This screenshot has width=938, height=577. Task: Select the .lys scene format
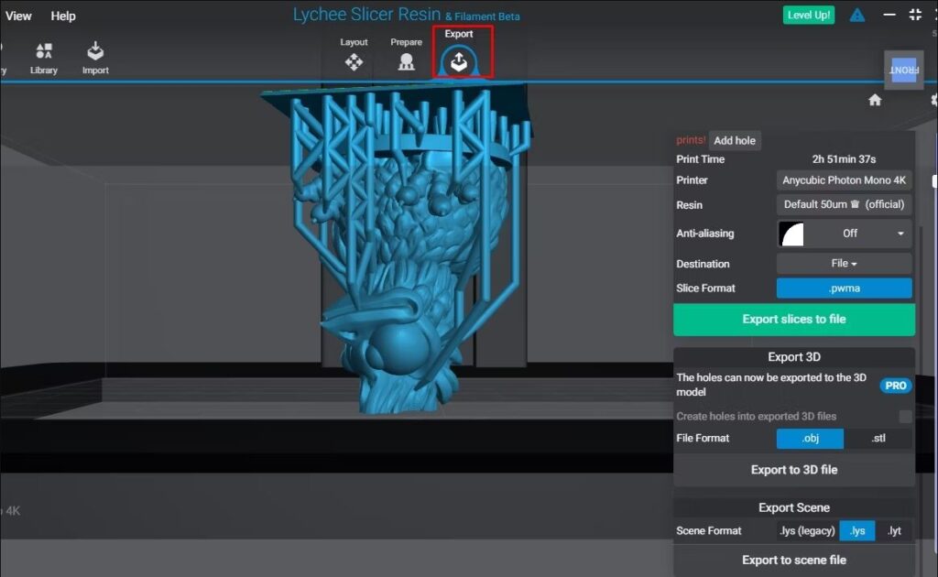tap(857, 531)
